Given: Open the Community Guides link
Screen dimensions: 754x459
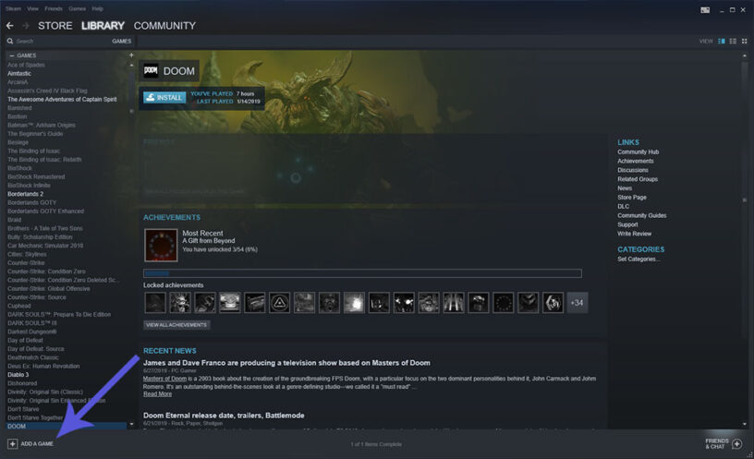Looking at the screenshot, I should point(642,216).
